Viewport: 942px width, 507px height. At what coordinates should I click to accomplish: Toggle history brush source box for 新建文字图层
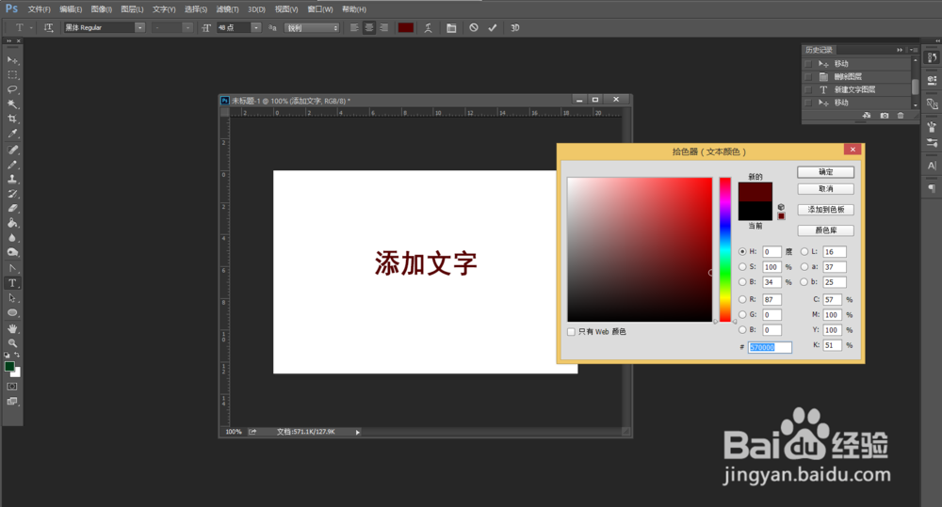pos(808,90)
